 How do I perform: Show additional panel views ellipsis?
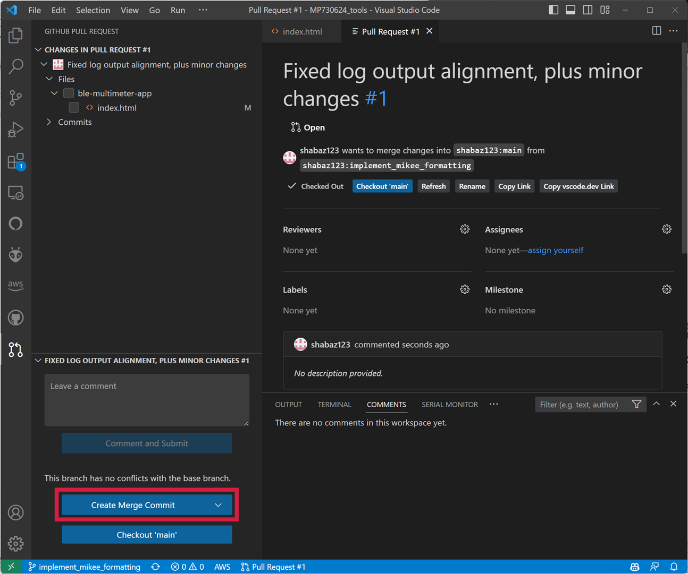pos(494,404)
